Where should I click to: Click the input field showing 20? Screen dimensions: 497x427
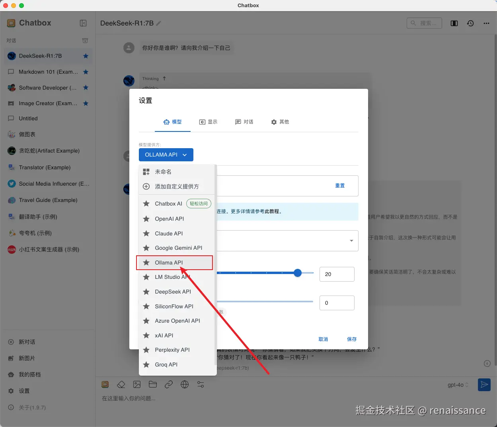coord(337,274)
